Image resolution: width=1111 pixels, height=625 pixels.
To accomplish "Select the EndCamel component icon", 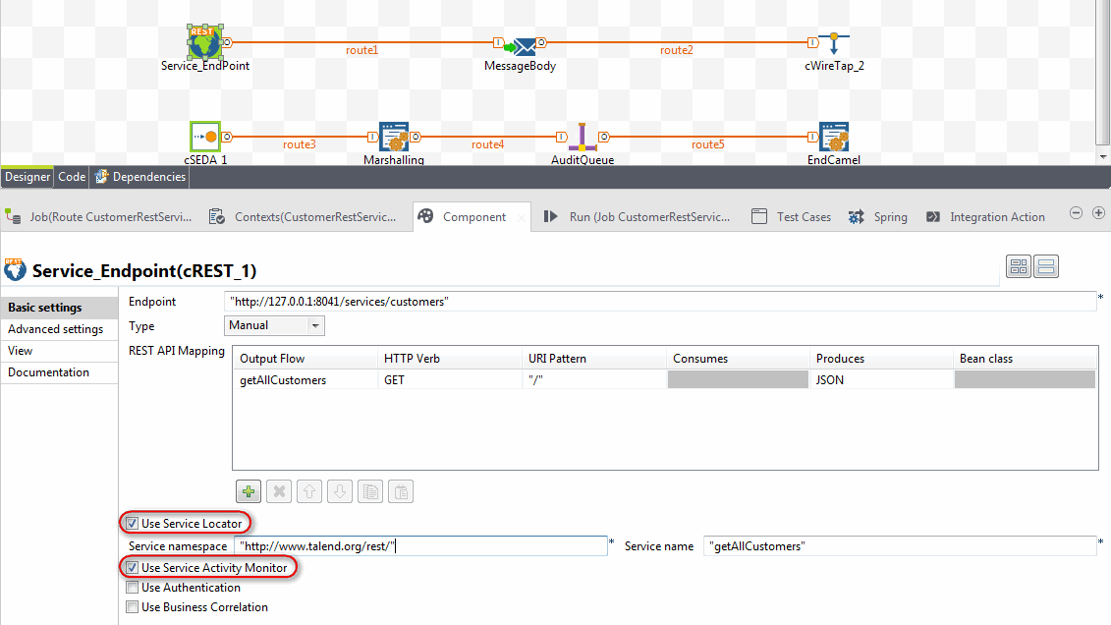I will [834, 137].
